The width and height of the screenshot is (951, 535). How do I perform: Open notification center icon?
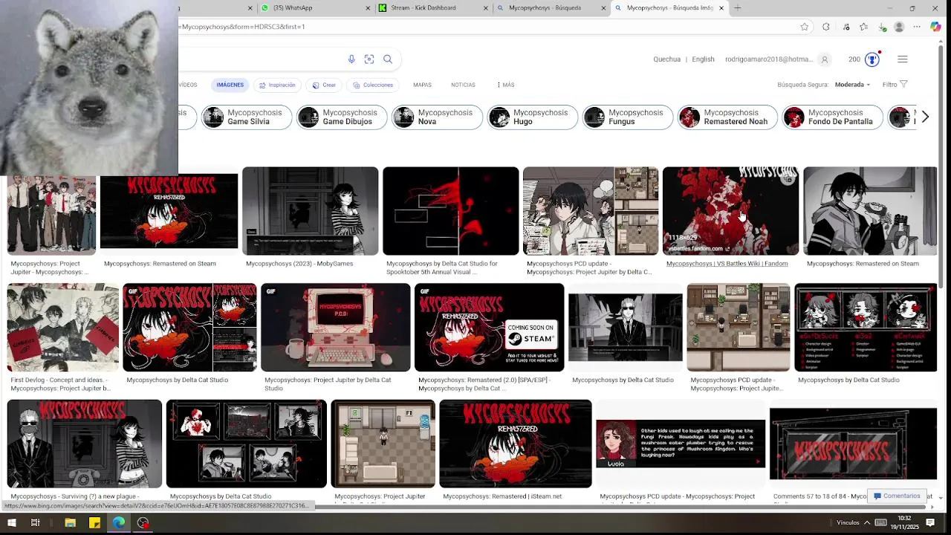(930, 523)
